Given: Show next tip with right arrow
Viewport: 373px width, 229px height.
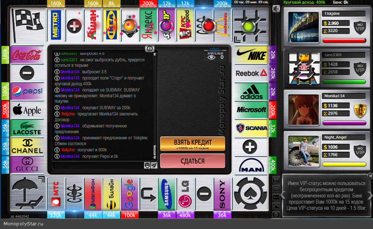Looking at the screenshot, I should pos(370,196).
